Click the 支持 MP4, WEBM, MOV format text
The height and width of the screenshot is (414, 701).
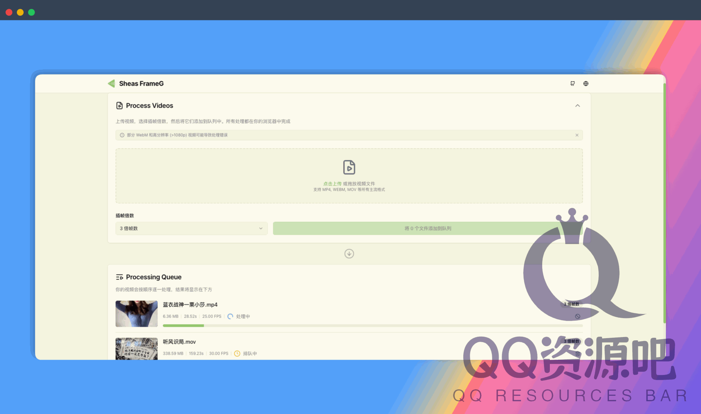[x=349, y=190]
